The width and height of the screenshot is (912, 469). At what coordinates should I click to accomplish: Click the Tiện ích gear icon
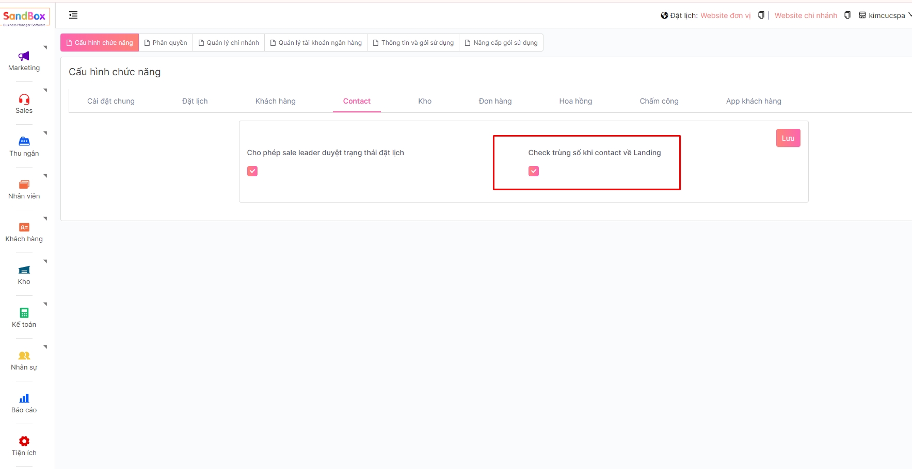click(x=24, y=441)
